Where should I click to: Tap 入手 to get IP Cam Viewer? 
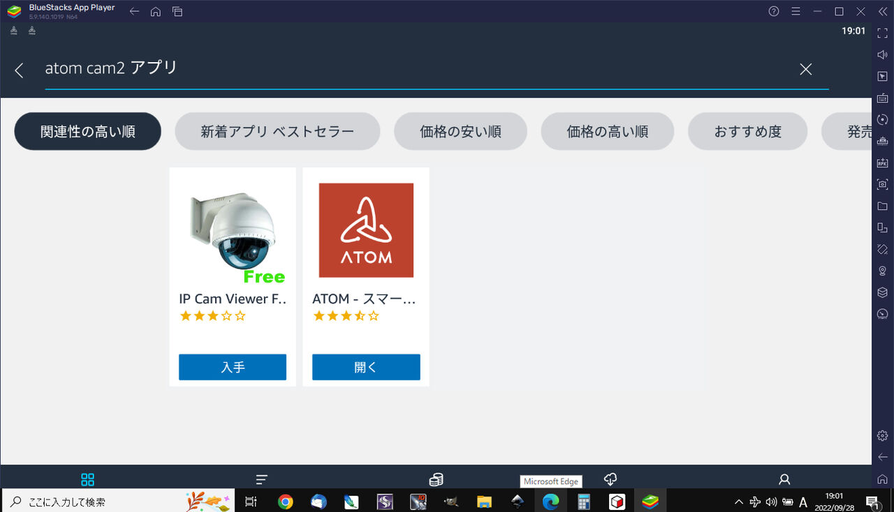click(233, 367)
